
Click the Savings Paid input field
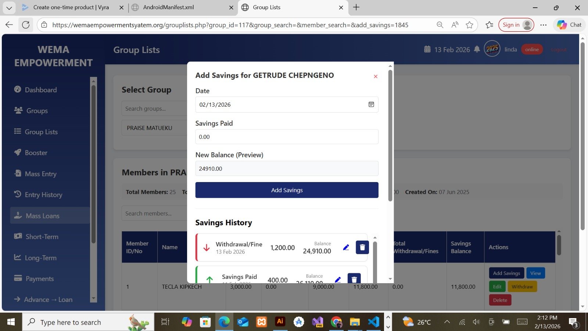(x=287, y=136)
